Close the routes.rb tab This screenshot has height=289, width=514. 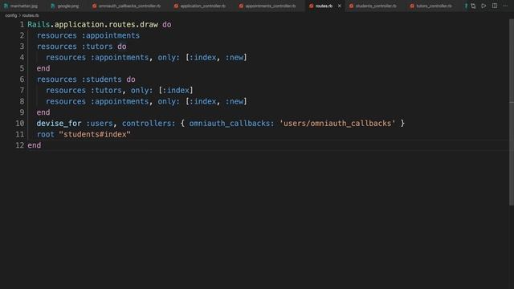click(x=339, y=6)
